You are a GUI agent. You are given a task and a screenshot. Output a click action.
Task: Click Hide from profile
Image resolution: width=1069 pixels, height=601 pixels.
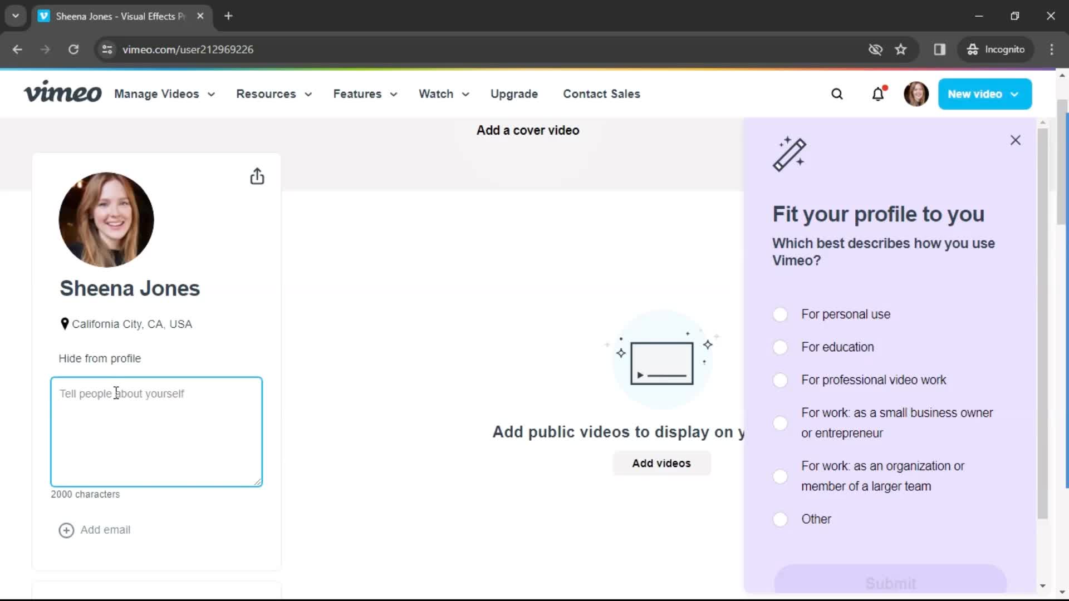click(x=100, y=359)
